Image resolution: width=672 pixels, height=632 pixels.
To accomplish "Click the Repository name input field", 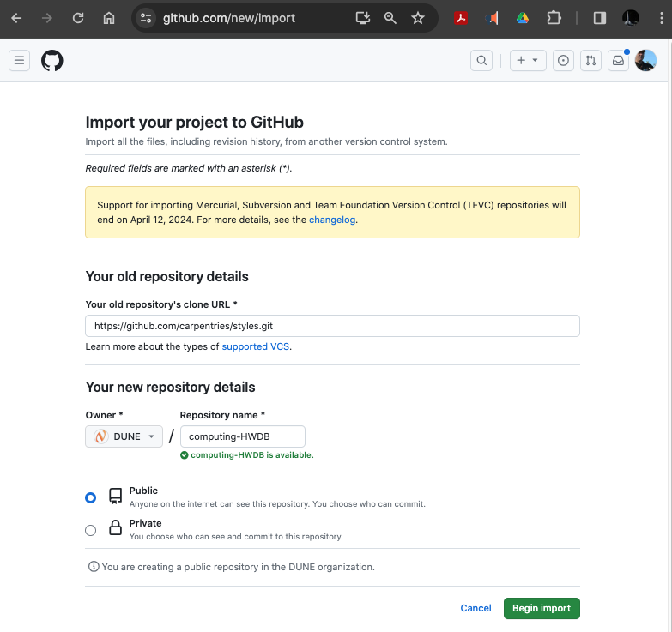I will [x=242, y=436].
